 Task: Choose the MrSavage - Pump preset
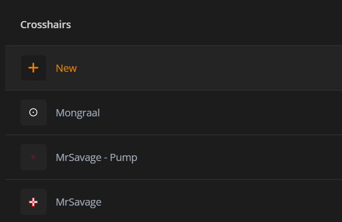(x=96, y=157)
